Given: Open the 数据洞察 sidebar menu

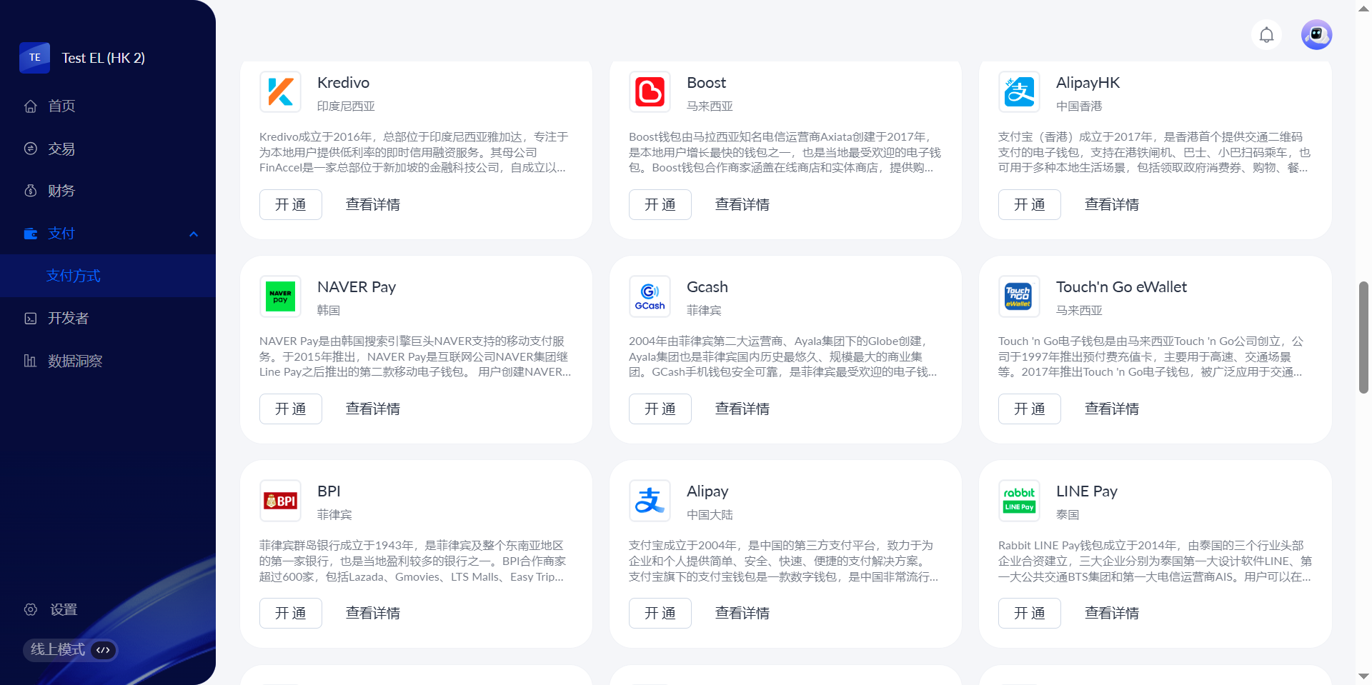Looking at the screenshot, I should (x=74, y=361).
